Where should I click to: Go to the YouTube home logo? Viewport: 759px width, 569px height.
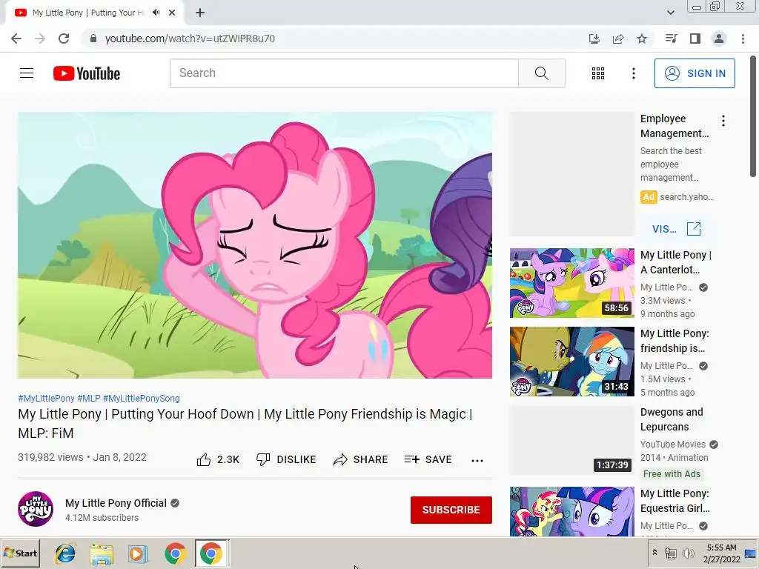(87, 73)
